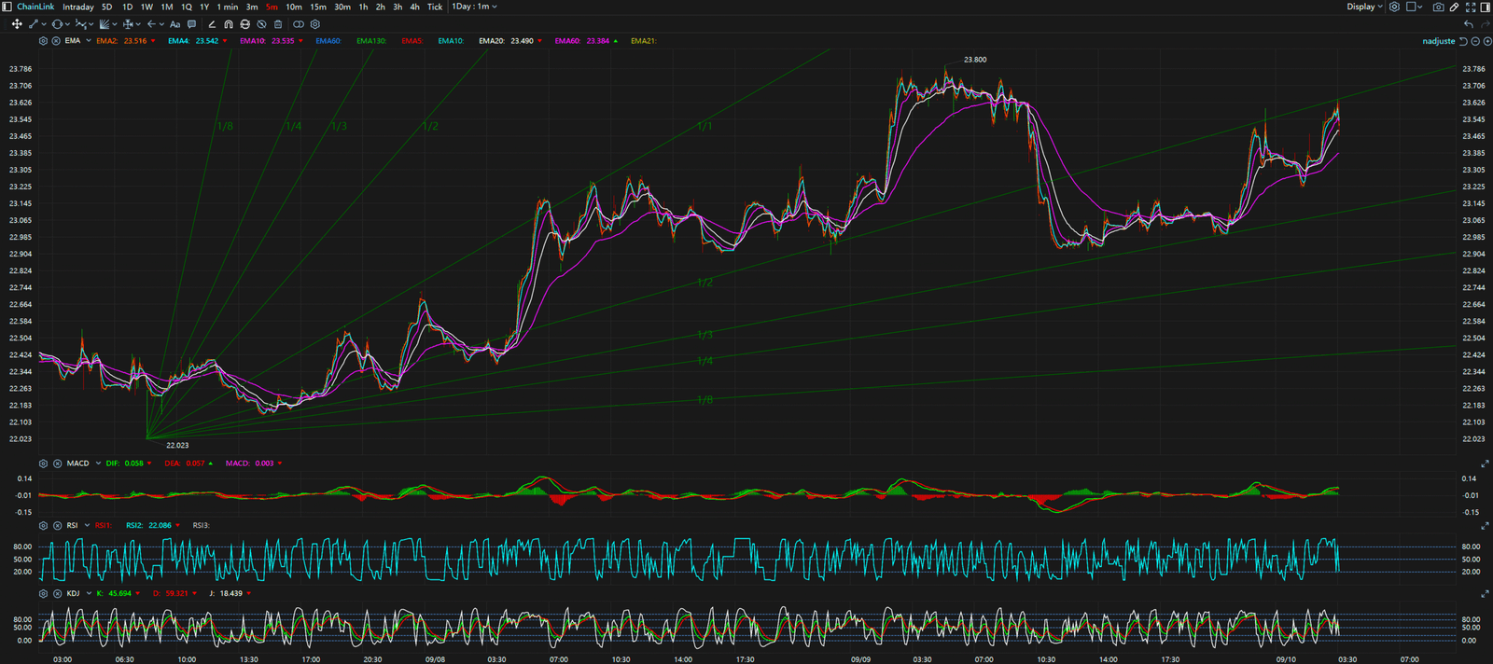Open the 1Day : 1m interval dropdown
The width and height of the screenshot is (1493, 664).
(x=475, y=7)
